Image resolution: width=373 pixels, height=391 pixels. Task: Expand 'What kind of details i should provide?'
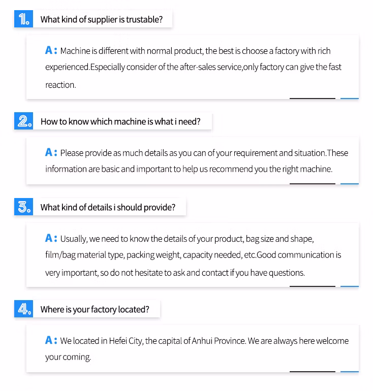[108, 207]
